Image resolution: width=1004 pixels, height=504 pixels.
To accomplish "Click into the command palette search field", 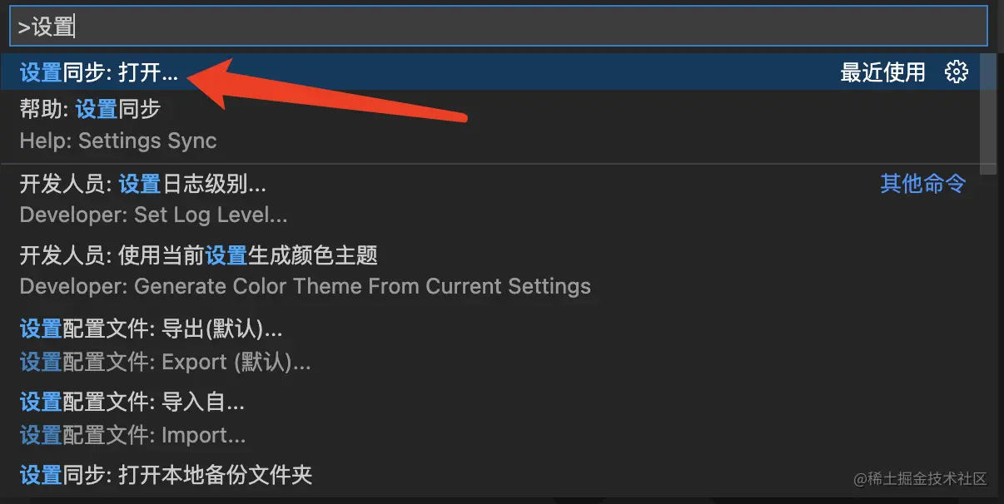I will point(498,27).
